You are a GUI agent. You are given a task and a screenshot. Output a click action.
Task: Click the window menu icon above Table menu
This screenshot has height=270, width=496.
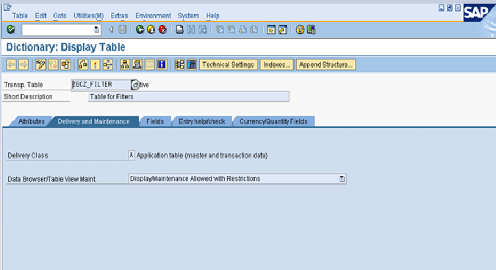(7, 7)
